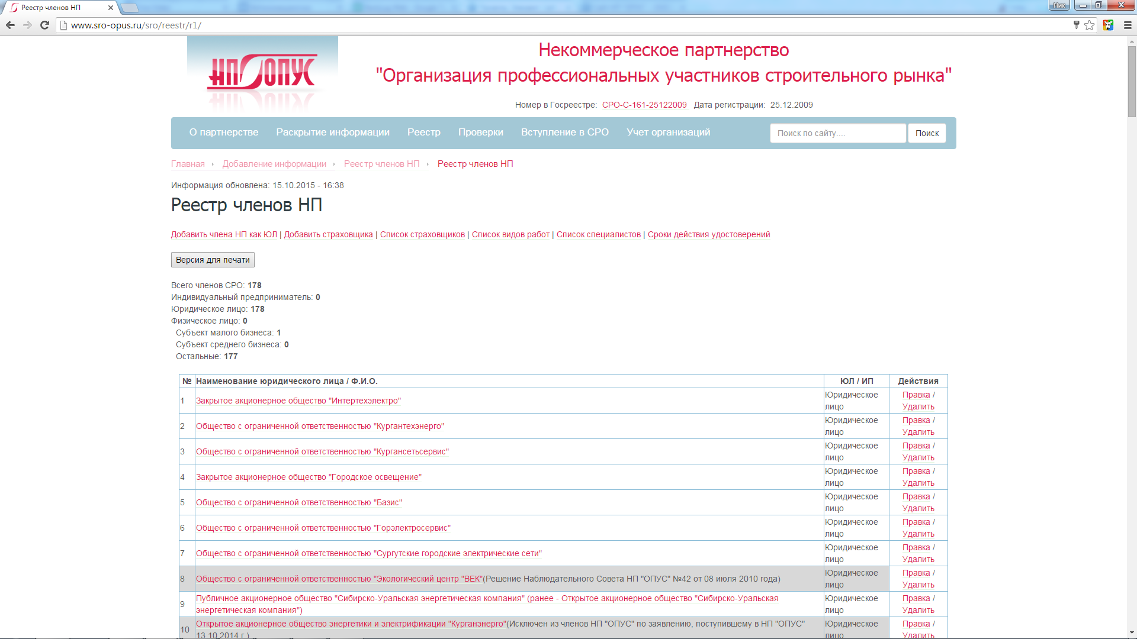Click 'Добавить члена НП как ЮЛ' link
The image size is (1137, 639).
(x=224, y=235)
